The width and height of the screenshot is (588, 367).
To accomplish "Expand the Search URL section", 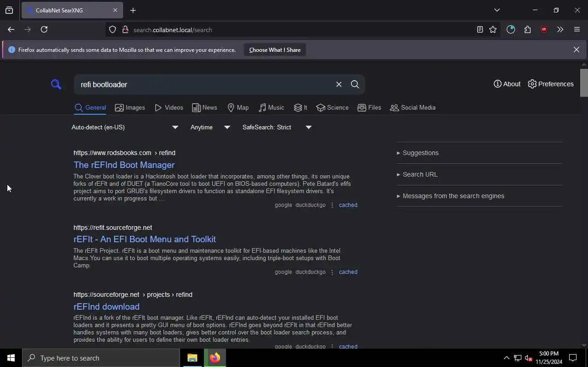I will point(479,174).
